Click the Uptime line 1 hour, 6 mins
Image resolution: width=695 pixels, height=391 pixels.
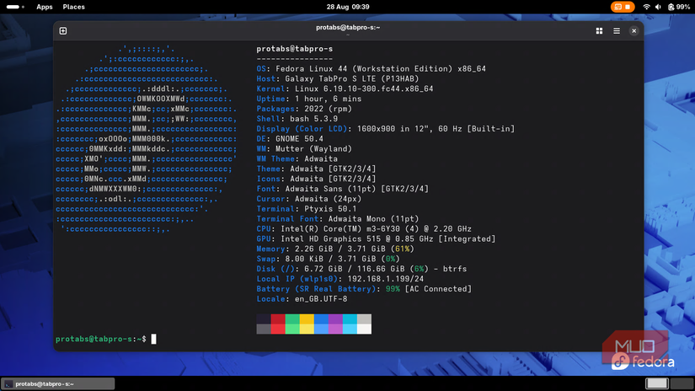(309, 99)
